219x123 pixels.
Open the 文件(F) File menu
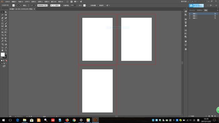[x=8, y=2]
